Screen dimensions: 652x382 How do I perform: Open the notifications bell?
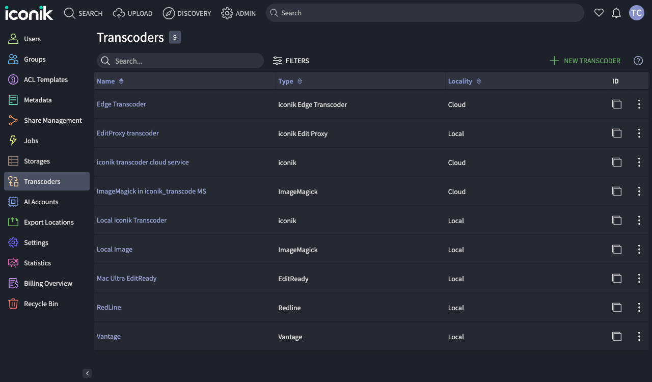[616, 13]
